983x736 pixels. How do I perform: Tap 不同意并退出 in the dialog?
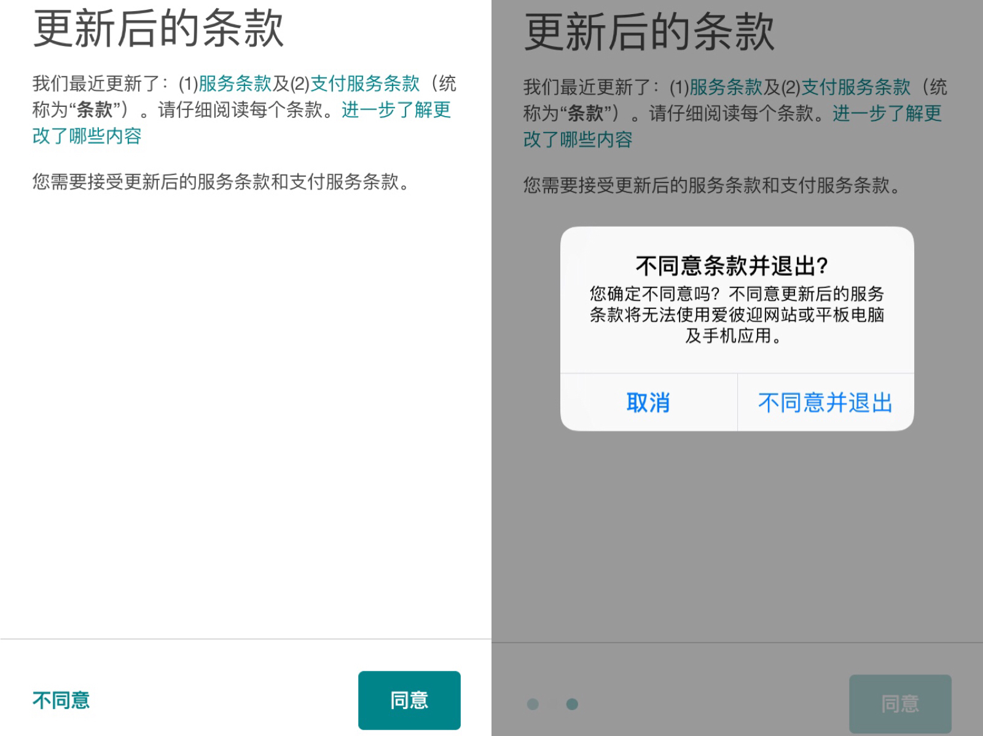825,402
